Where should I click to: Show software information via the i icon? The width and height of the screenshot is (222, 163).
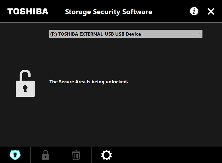pyautogui.click(x=194, y=11)
